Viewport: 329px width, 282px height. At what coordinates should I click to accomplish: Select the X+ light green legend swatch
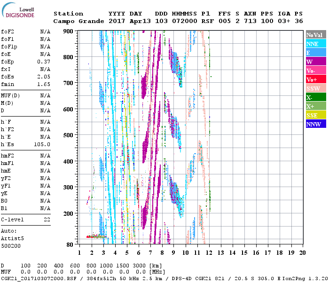(x=316, y=106)
